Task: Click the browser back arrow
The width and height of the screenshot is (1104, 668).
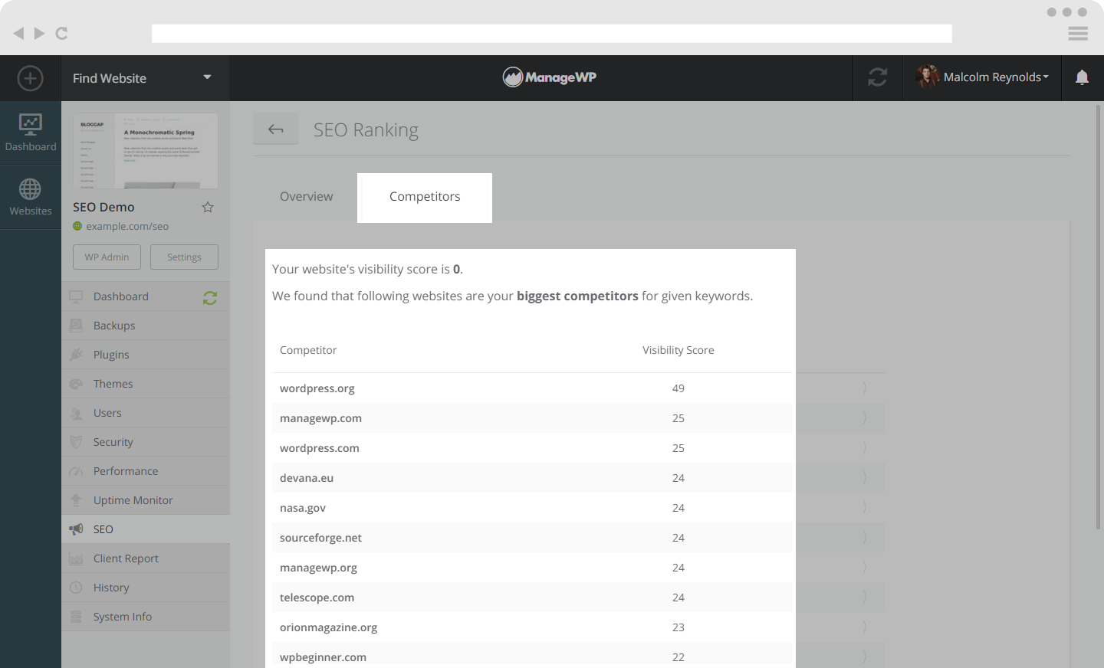Action: (x=18, y=33)
